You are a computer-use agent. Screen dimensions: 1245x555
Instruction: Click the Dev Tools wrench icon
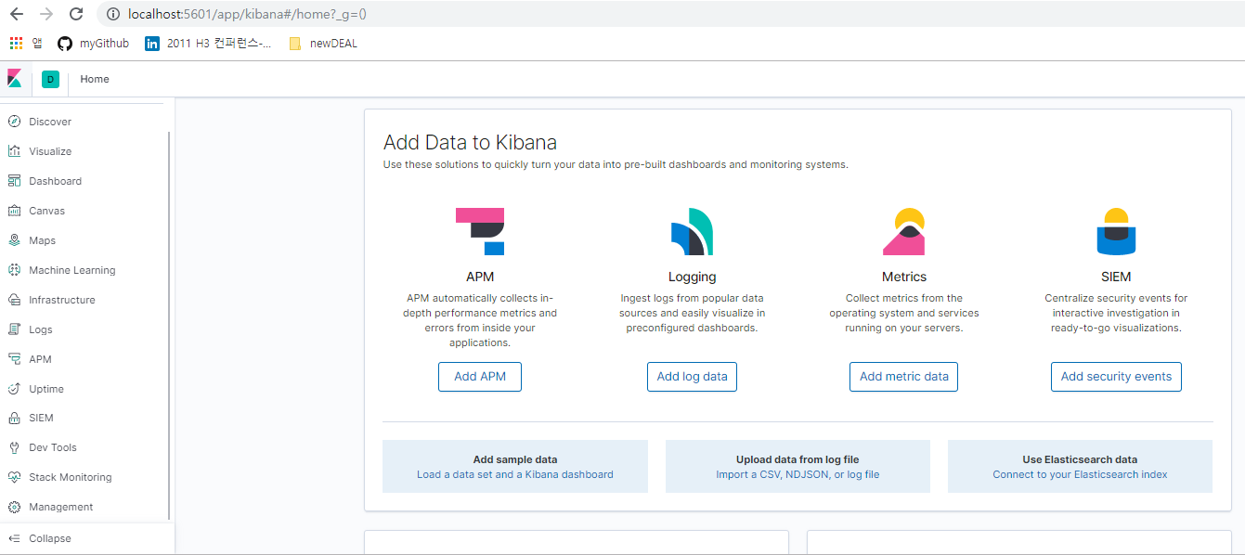coord(14,447)
